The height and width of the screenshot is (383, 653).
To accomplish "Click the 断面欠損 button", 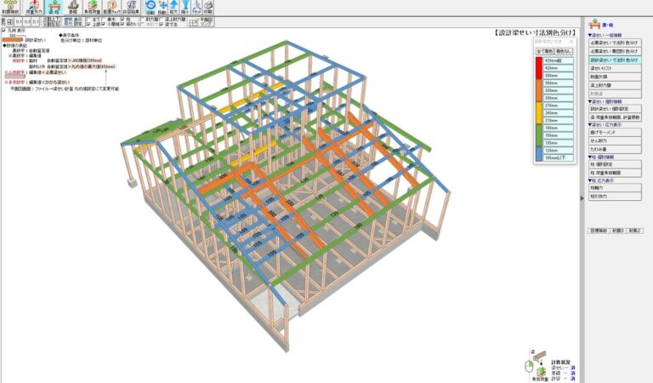I will pos(615,77).
